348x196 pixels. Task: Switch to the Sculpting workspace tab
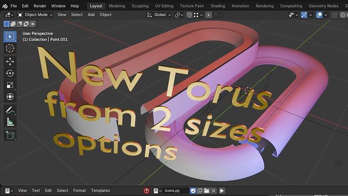tap(140, 6)
